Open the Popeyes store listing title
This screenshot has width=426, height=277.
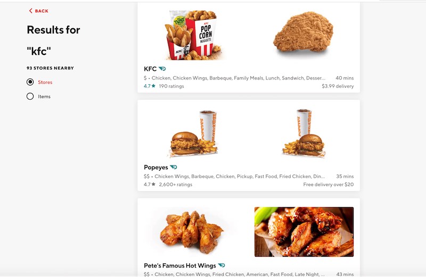(155, 167)
